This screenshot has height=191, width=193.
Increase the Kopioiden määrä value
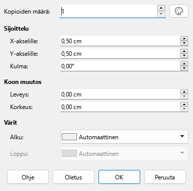[x=161, y=8]
